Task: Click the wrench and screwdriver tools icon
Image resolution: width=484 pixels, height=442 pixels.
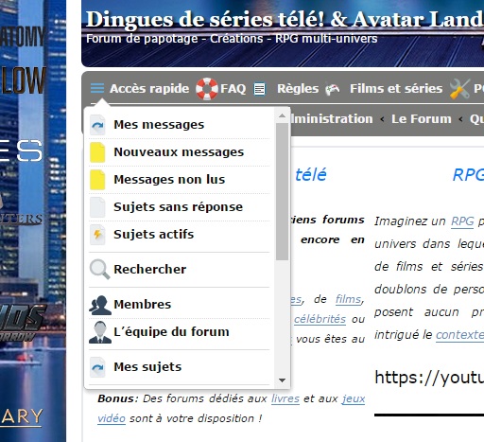Action: coord(459,89)
